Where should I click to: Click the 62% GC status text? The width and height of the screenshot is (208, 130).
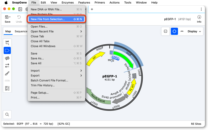[64, 124]
